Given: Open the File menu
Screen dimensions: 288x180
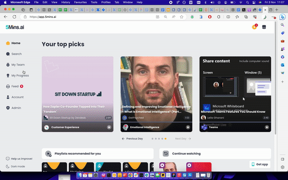Looking at the screenshot, I should [36, 2].
